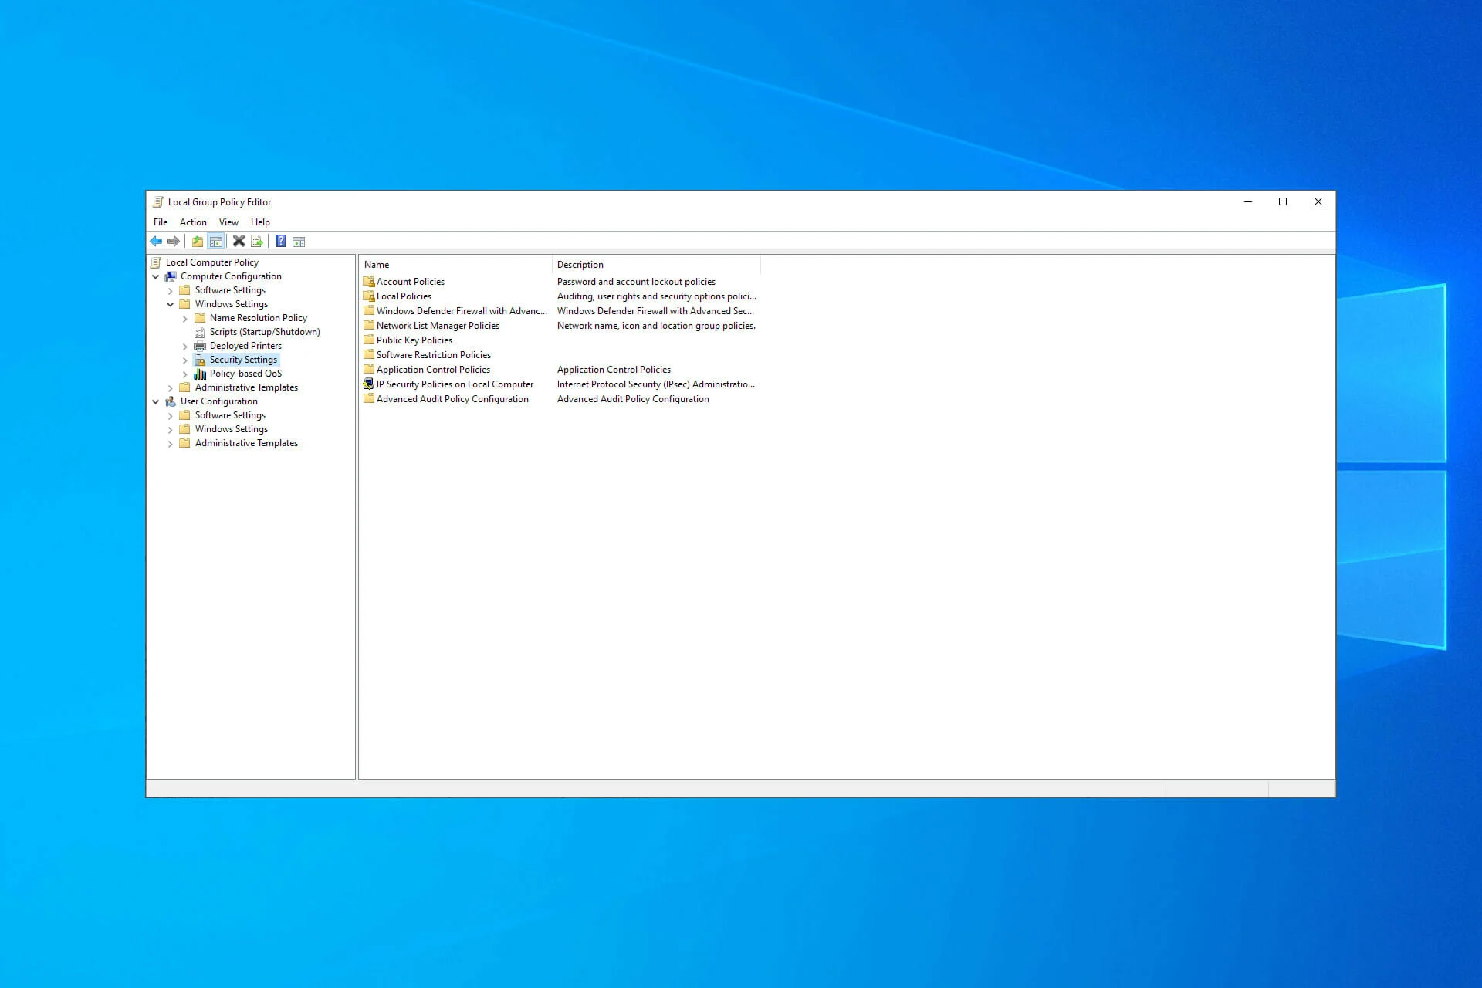Collapse Windows Settings under Computer Configuration
1482x988 pixels.
coord(171,304)
